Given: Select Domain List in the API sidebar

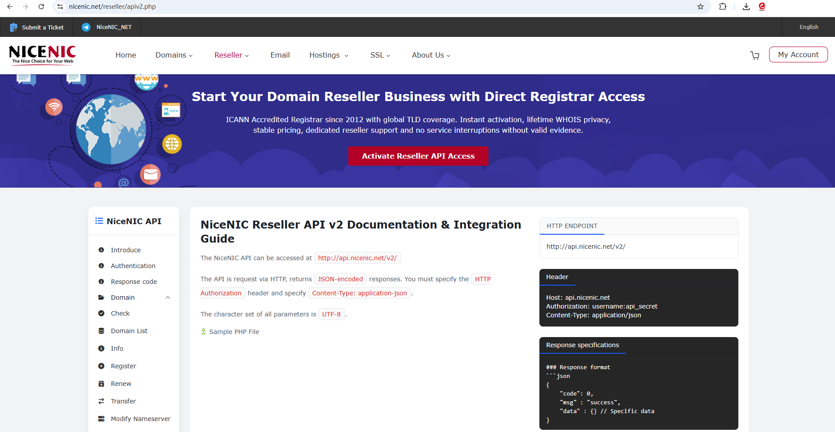Looking at the screenshot, I should click(129, 331).
